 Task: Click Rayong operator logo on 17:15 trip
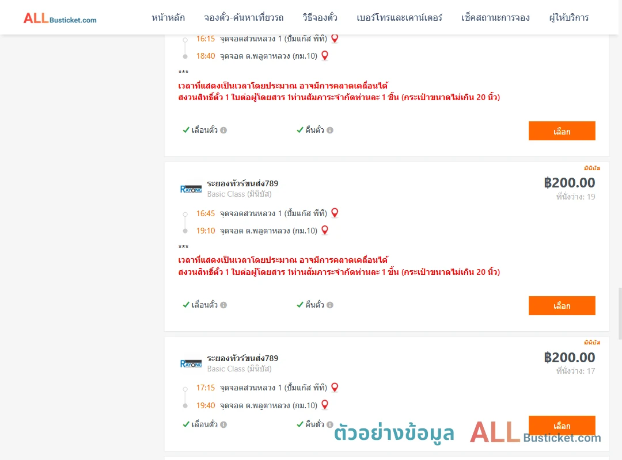191,364
